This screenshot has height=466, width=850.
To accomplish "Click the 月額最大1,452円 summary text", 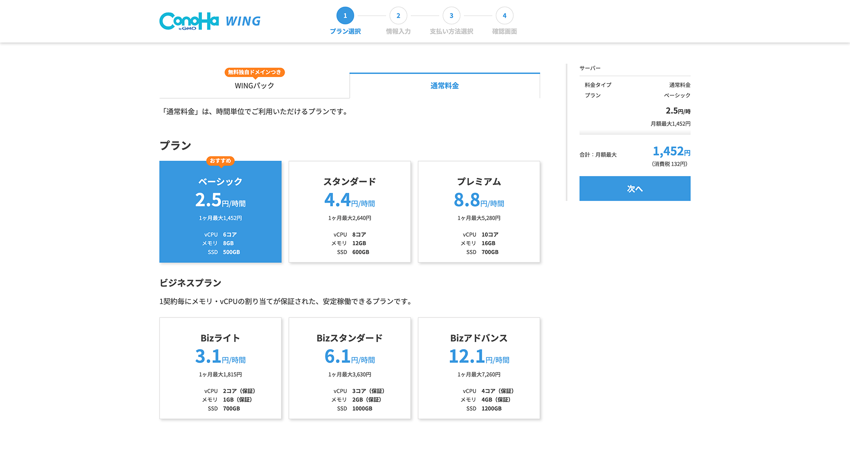I will click(x=670, y=124).
